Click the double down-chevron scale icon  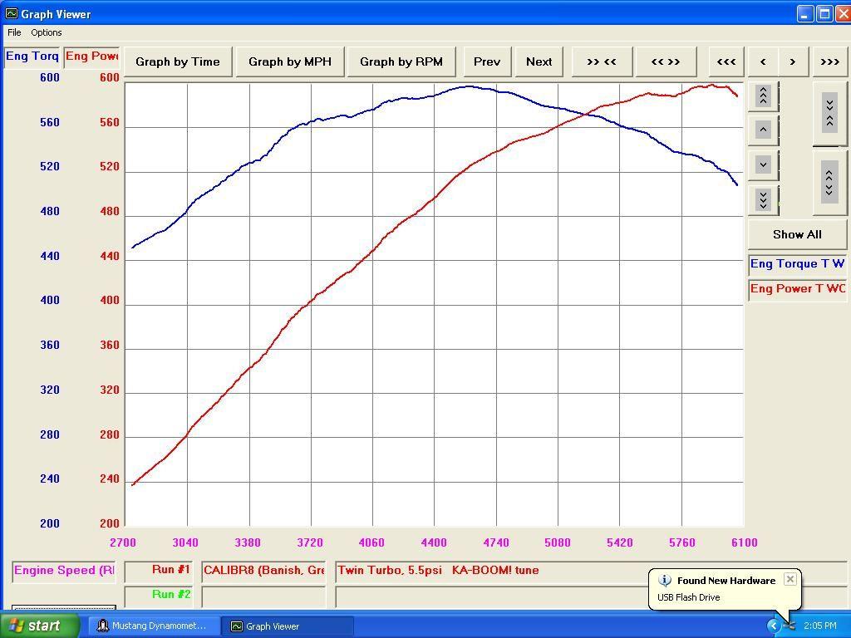[x=762, y=199]
